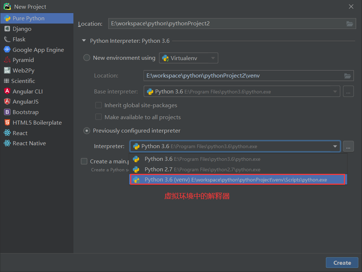
Task: Select React Native project type
Action: (x=37, y=143)
